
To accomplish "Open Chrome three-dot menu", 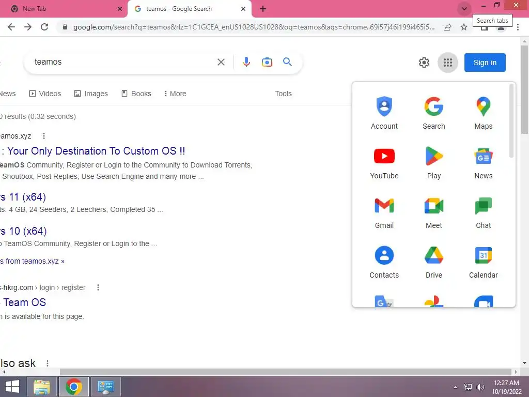I will 518,27.
